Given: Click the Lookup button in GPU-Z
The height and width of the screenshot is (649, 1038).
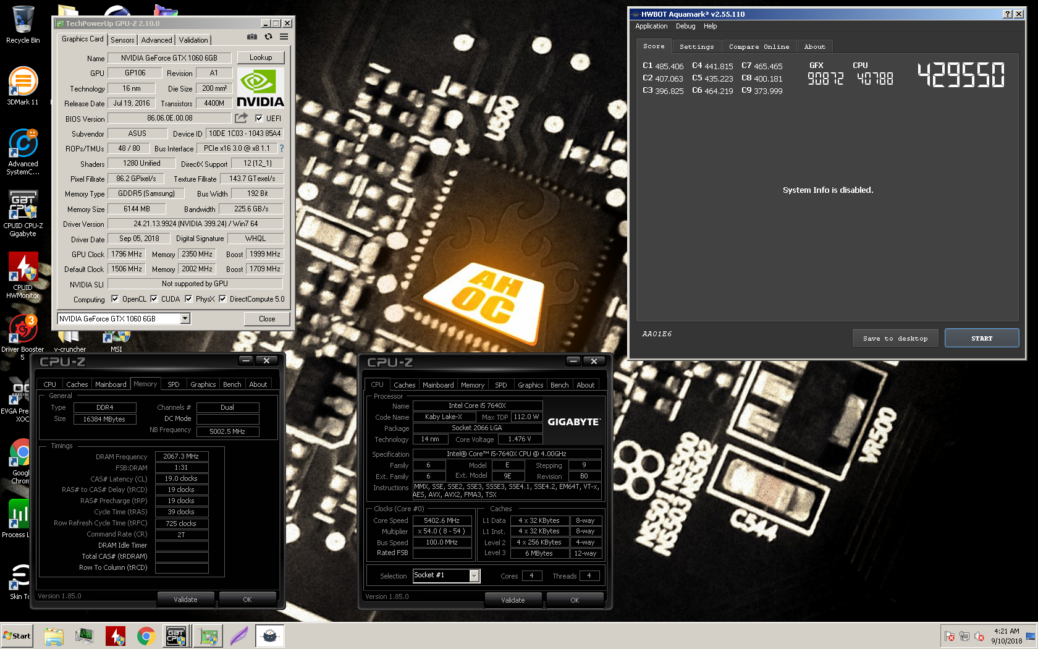Looking at the screenshot, I should (261, 57).
